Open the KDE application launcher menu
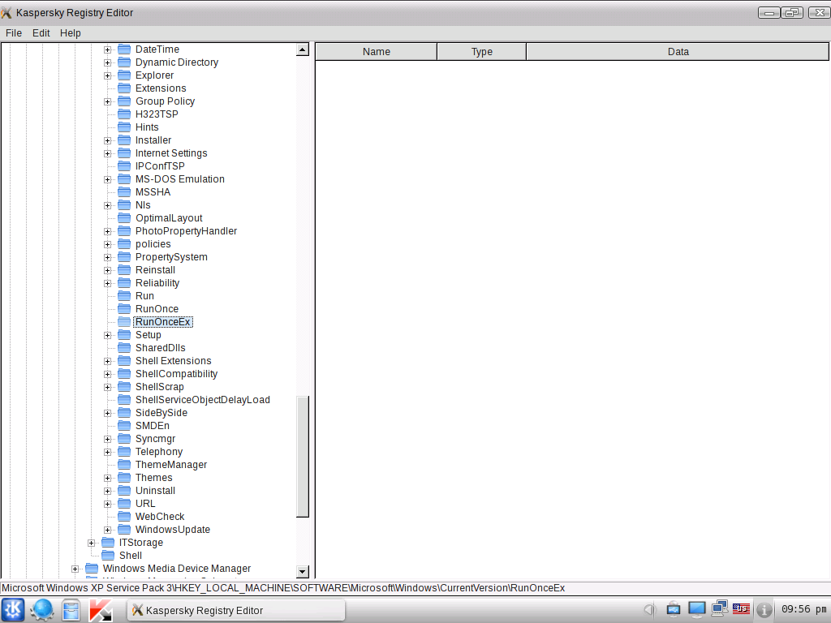 pos(13,610)
